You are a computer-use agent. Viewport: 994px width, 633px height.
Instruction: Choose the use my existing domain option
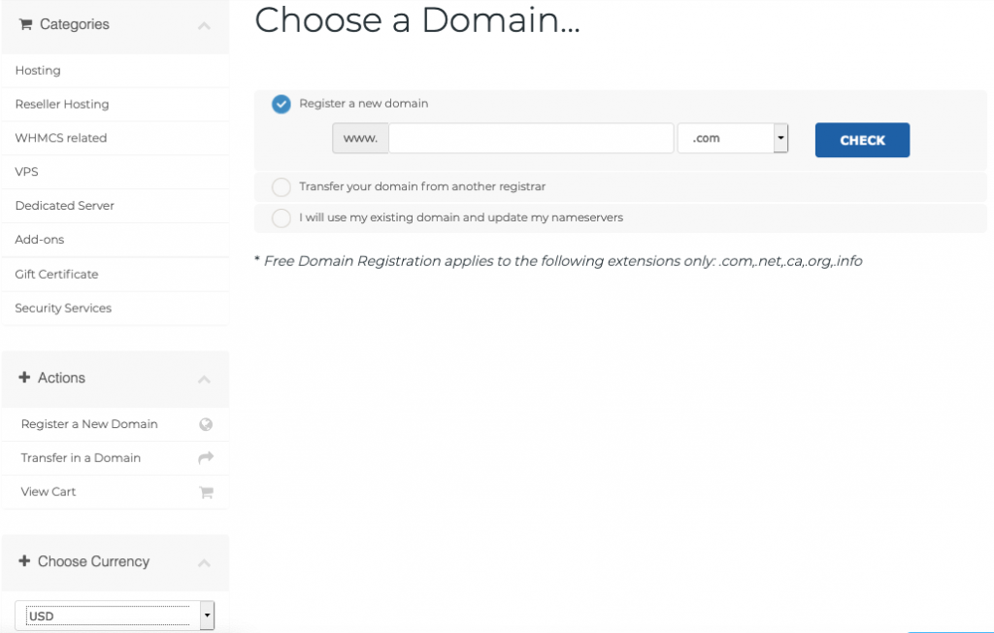282,218
